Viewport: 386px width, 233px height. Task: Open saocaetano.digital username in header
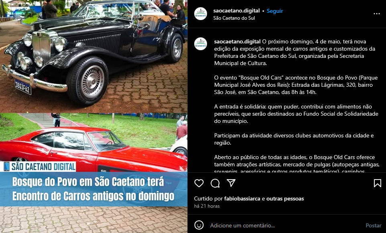(236, 10)
